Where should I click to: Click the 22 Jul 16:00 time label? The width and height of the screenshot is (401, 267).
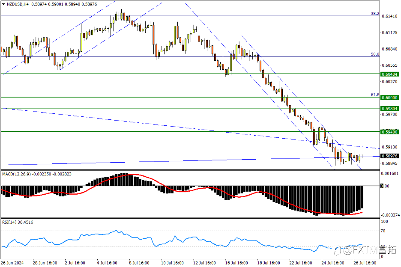pyautogui.click(x=301, y=263)
